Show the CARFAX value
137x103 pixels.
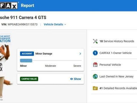(x=76, y=79)
